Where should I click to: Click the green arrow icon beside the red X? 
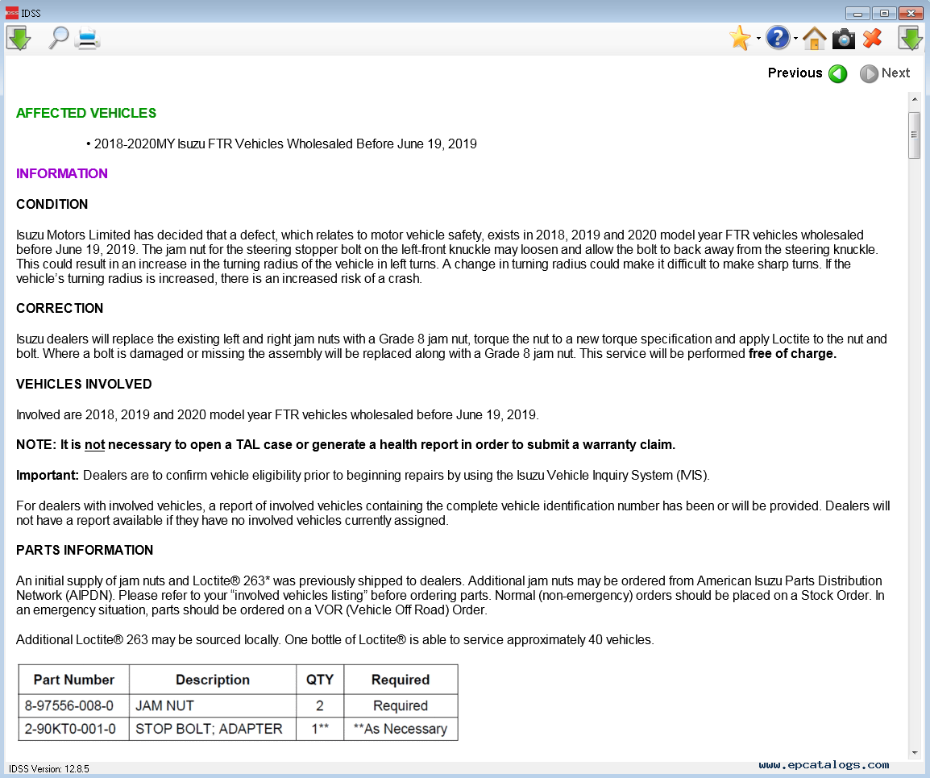point(911,39)
